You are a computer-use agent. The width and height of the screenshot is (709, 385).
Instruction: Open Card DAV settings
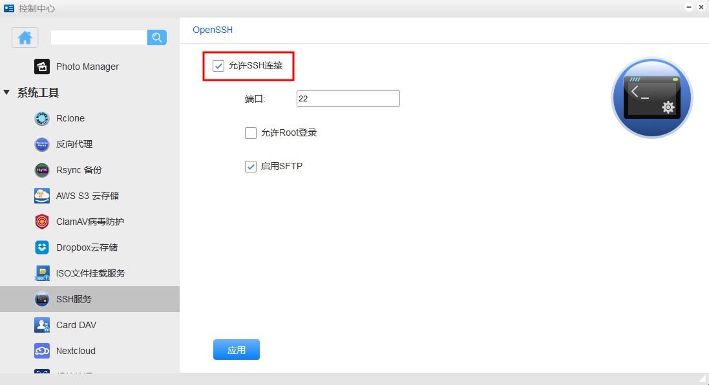76,325
